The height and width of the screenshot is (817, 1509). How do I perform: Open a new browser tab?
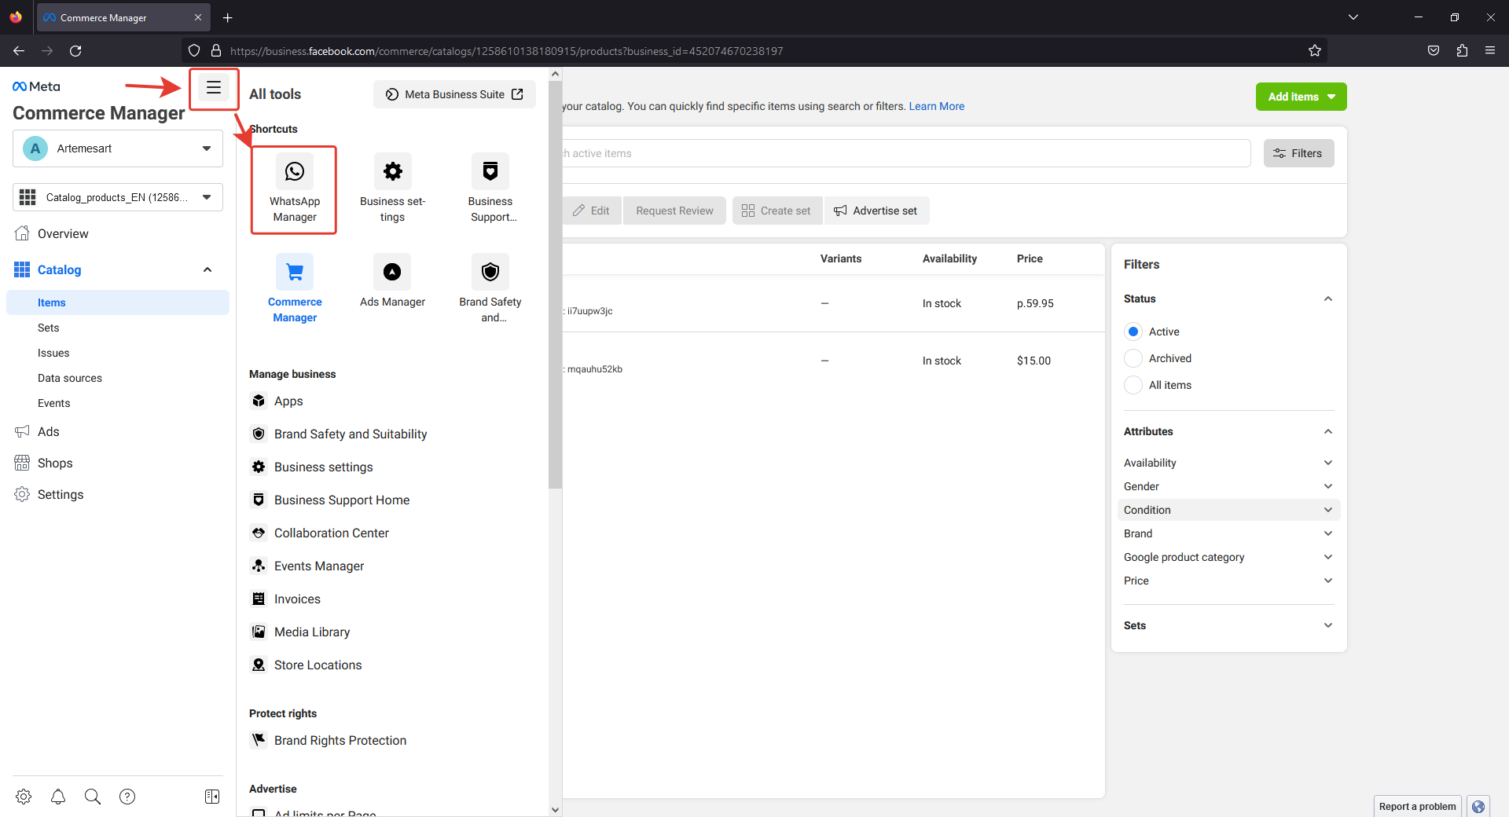227,17
